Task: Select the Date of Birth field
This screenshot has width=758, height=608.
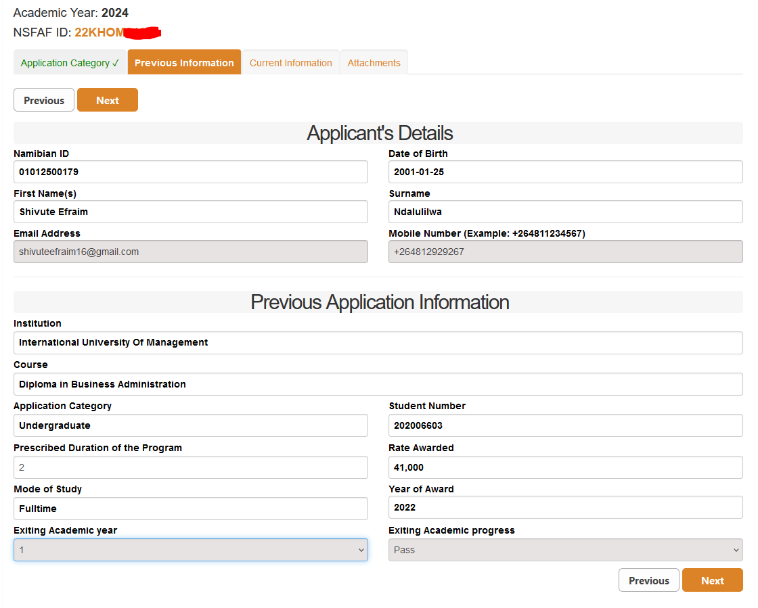Action: (565, 172)
